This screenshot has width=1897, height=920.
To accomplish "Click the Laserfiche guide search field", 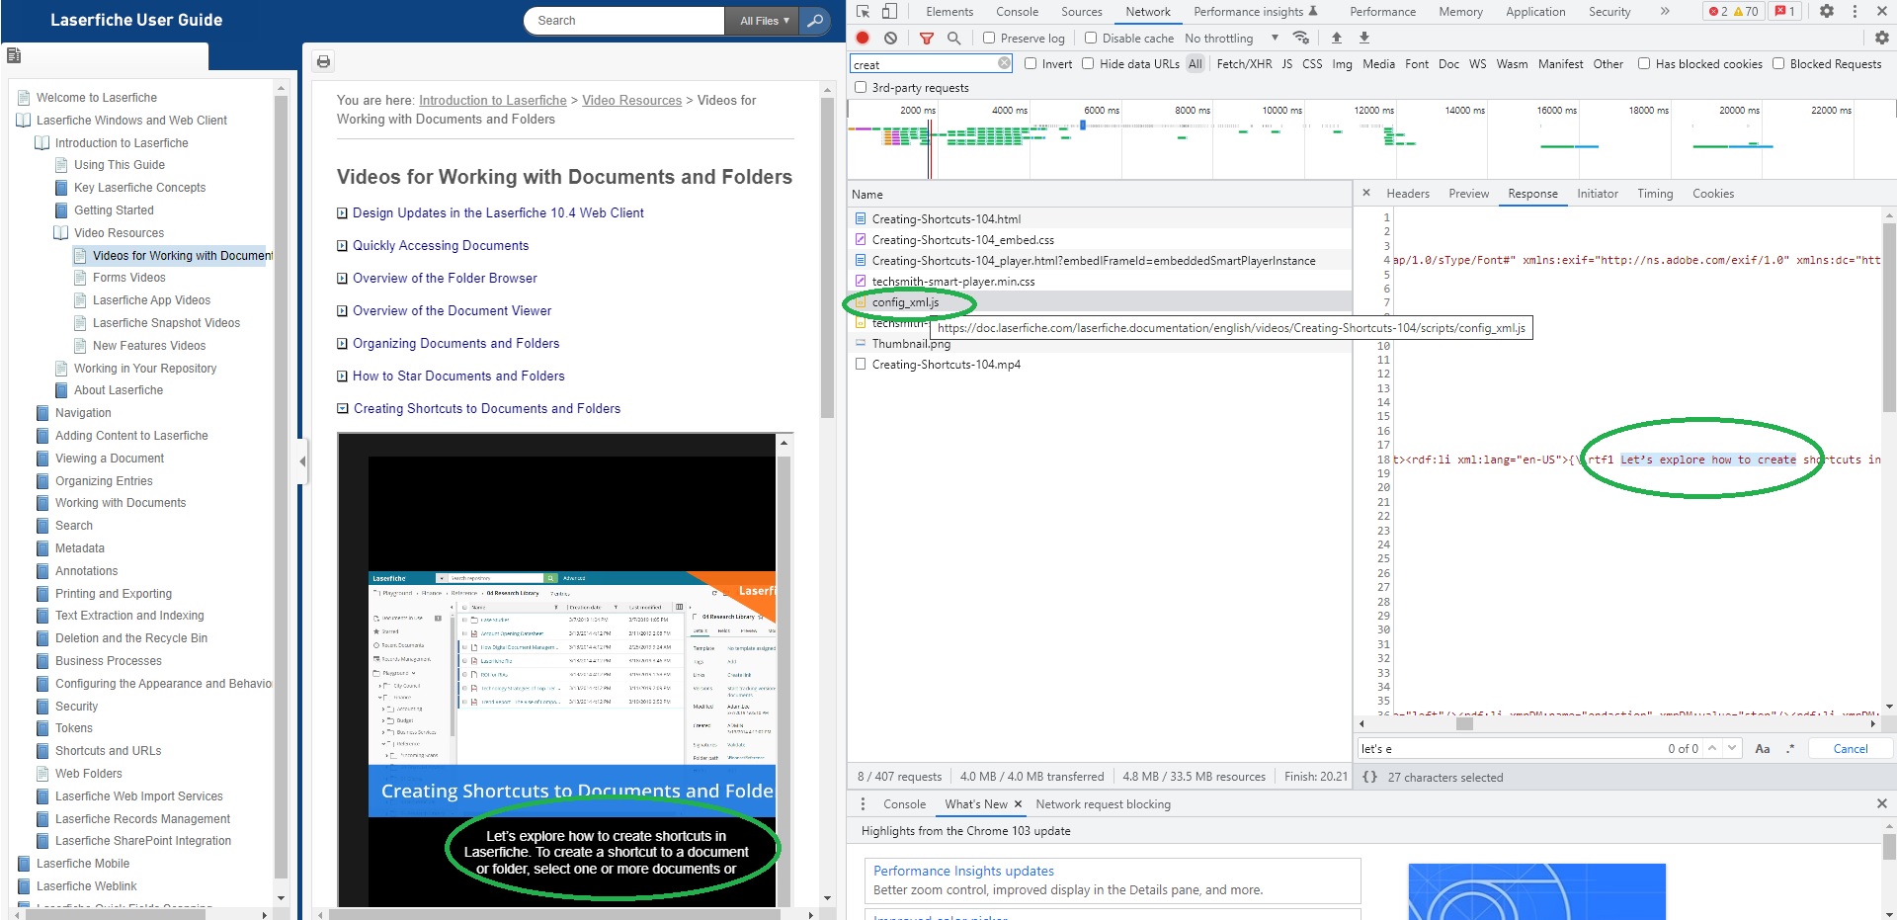I will tap(624, 21).
